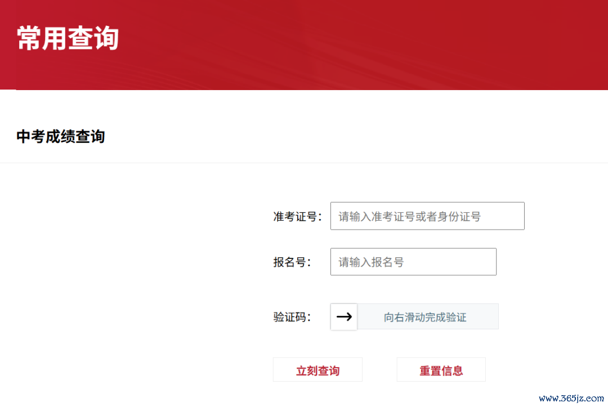Click the divider line below 中考成绩查询
Screen dimensions: 608x407
click(x=304, y=163)
